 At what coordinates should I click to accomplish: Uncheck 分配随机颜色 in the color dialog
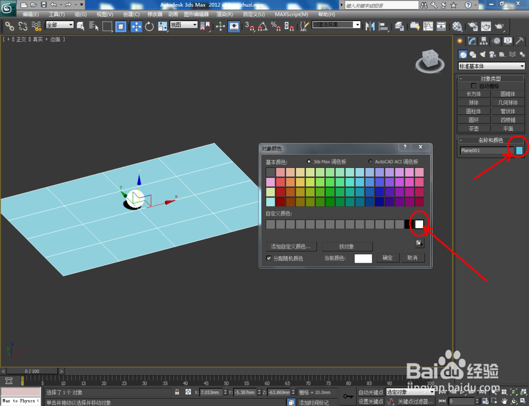(x=269, y=258)
